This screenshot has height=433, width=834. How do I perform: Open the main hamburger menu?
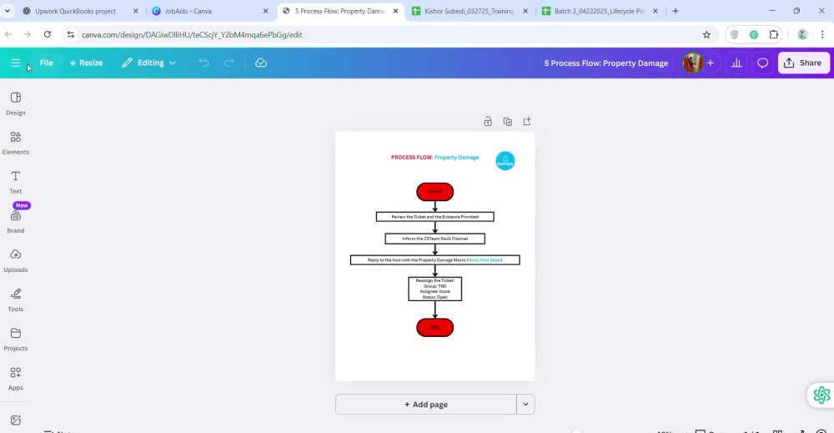(15, 63)
